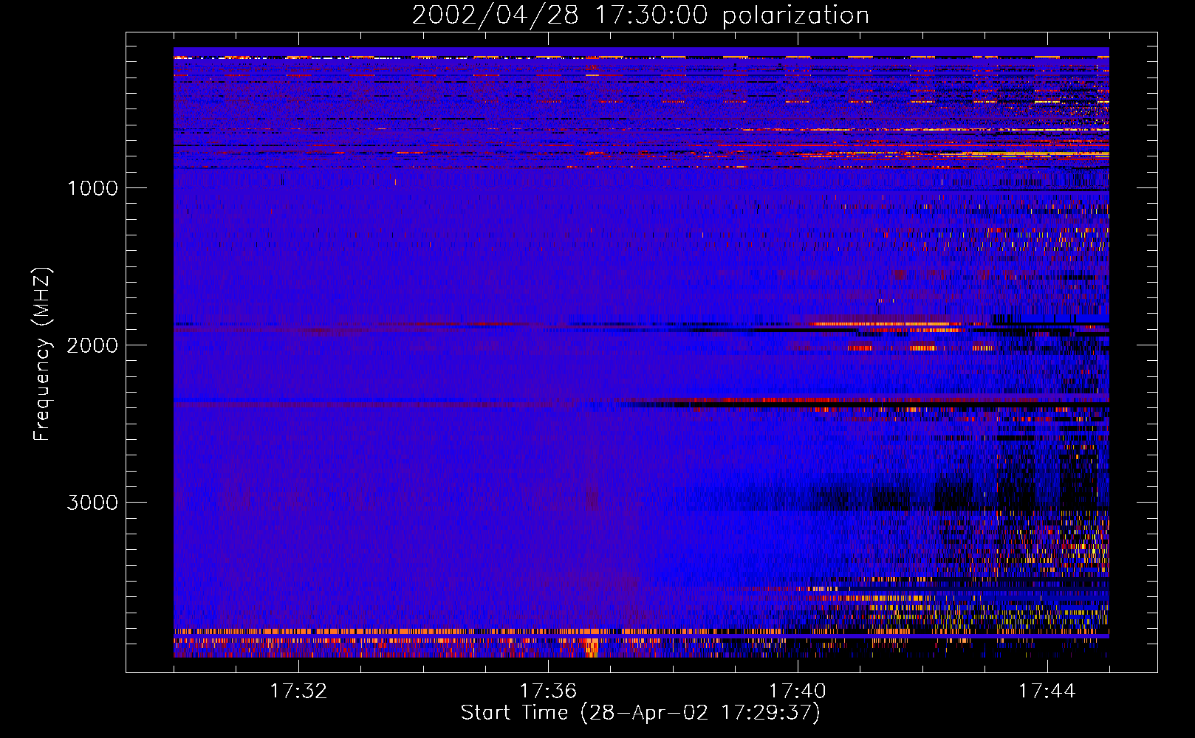1195x738 pixels.
Task: Click the 17:36 time axis label
Action: [x=548, y=691]
